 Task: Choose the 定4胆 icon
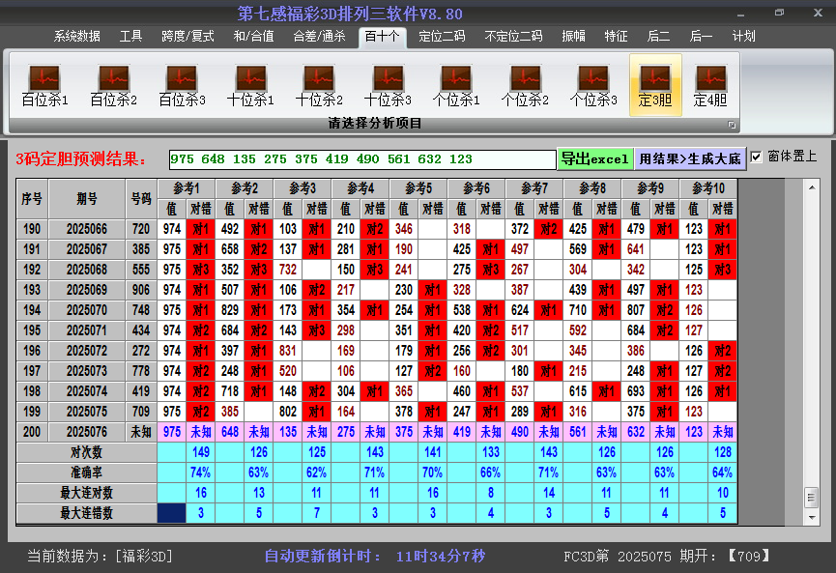tap(710, 85)
